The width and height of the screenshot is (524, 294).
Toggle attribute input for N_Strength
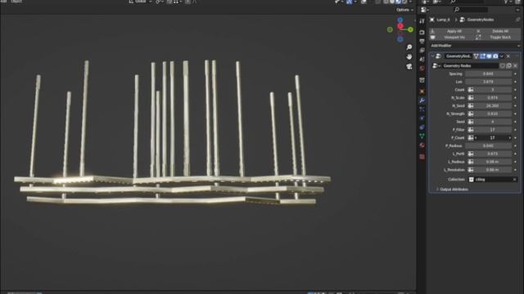click(471, 114)
